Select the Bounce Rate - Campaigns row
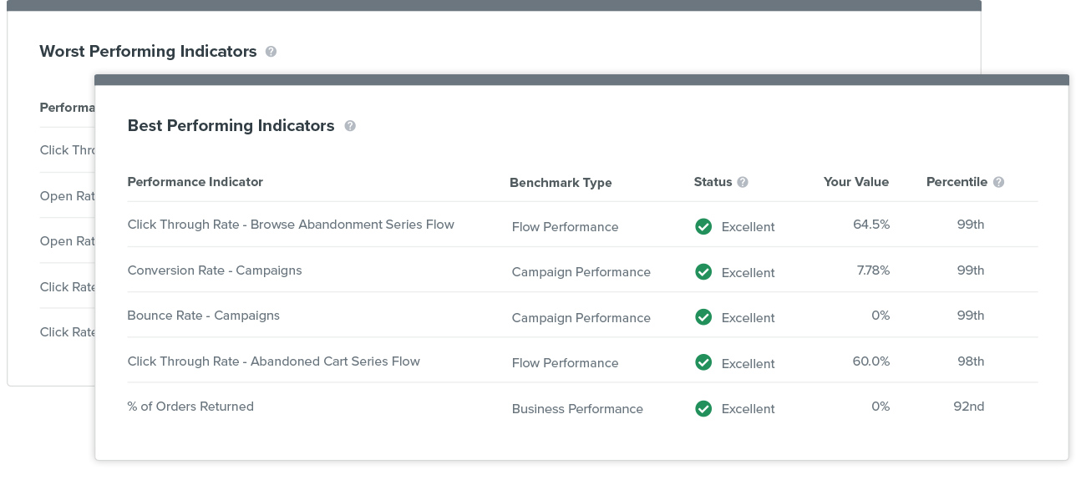 point(582,316)
